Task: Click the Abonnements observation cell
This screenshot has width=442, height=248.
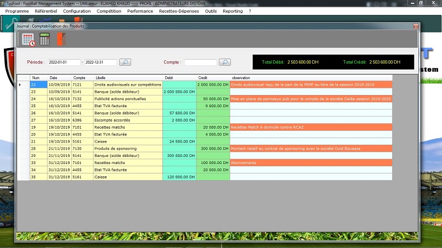Action: pos(311,163)
